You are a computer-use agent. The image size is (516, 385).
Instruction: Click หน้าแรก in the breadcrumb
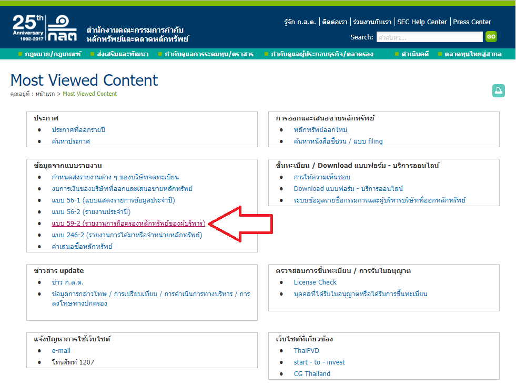click(x=45, y=94)
